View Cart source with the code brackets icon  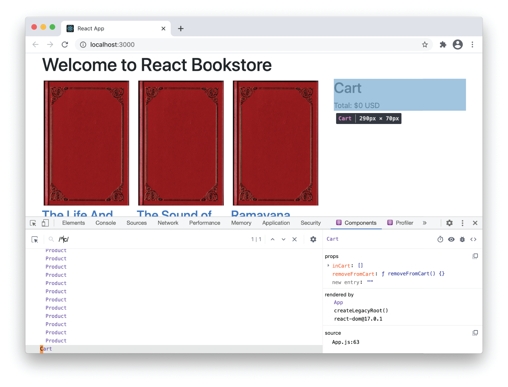[x=473, y=239]
